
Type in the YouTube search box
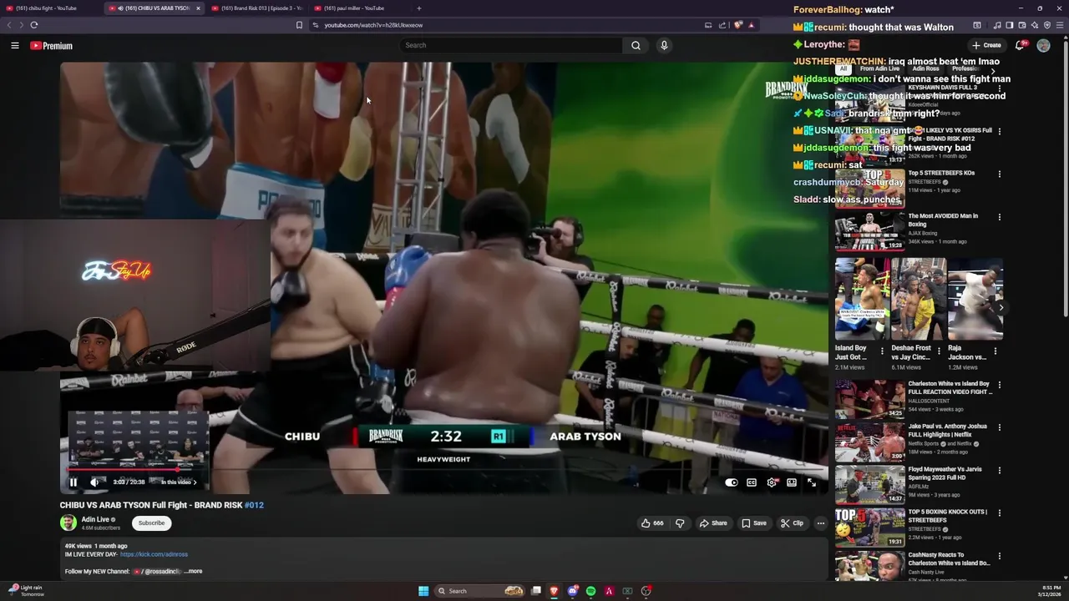coord(511,46)
